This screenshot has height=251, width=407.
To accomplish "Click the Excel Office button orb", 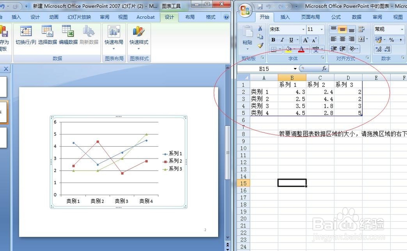I will pyautogui.click(x=245, y=10).
